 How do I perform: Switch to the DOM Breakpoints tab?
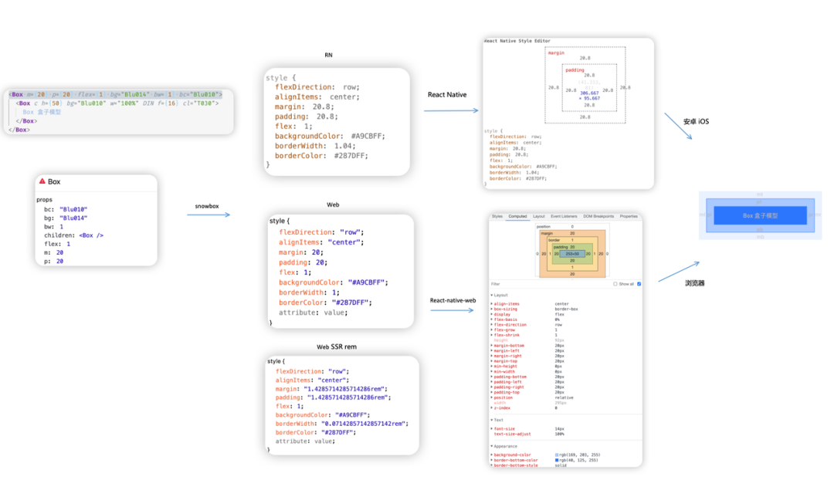tap(598, 216)
